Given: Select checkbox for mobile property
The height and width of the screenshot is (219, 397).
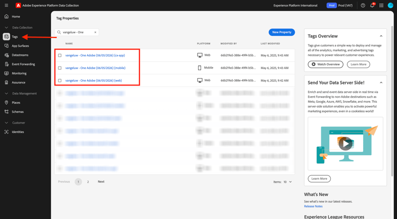Looking at the screenshot, I should coord(60,68).
